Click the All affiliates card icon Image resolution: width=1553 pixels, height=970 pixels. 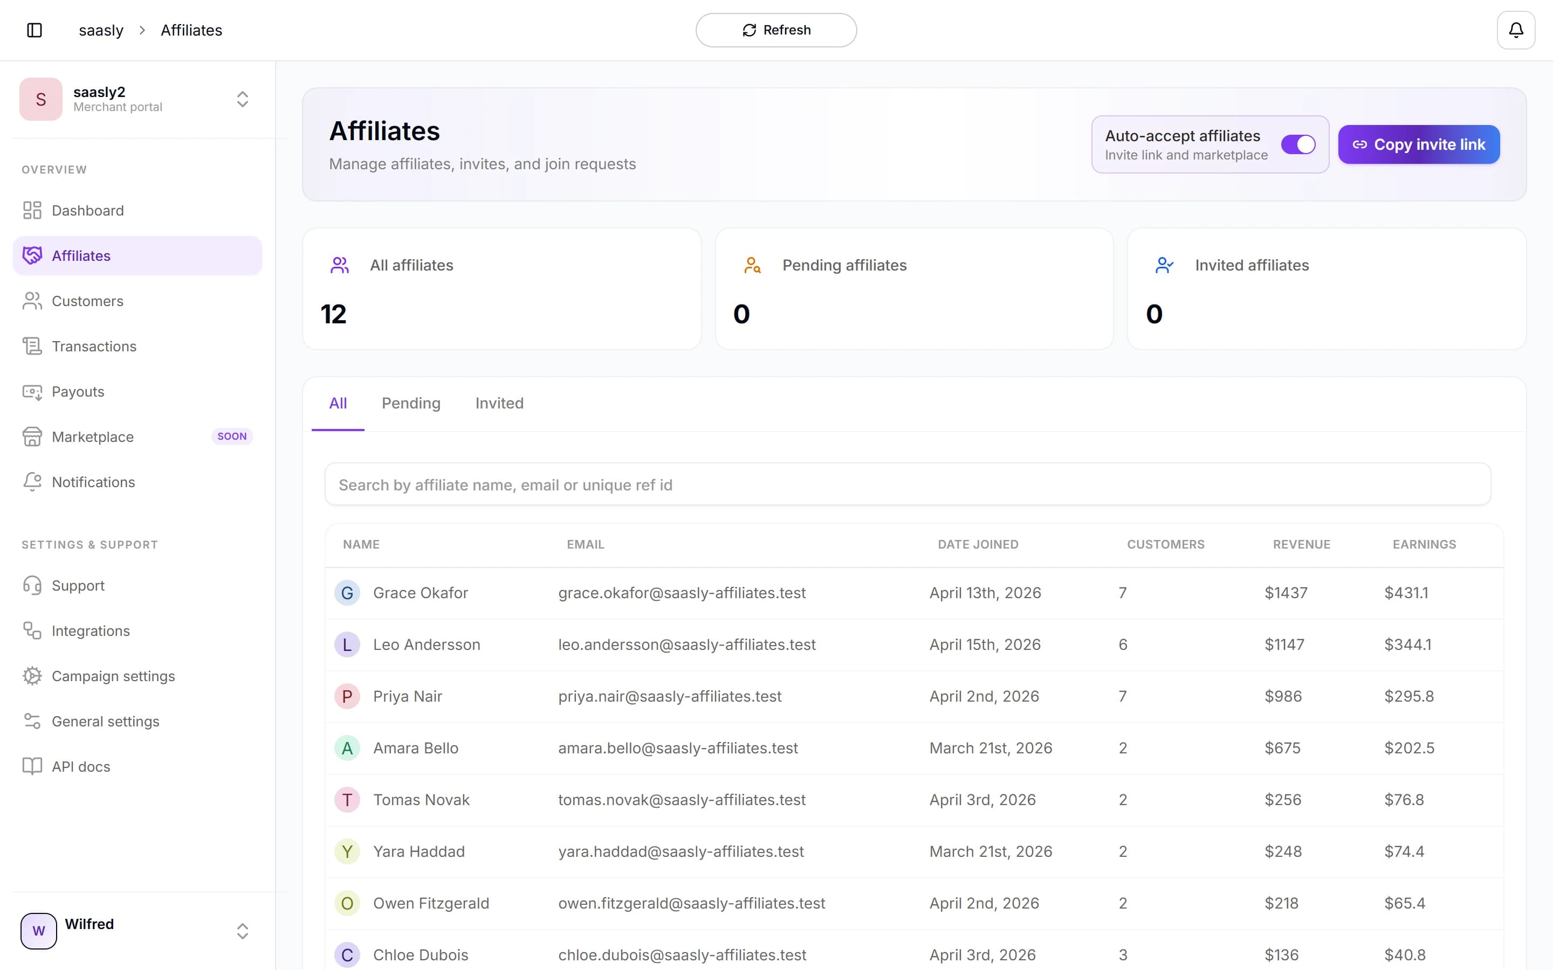pyautogui.click(x=340, y=265)
